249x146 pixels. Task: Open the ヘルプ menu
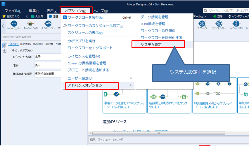(101, 11)
